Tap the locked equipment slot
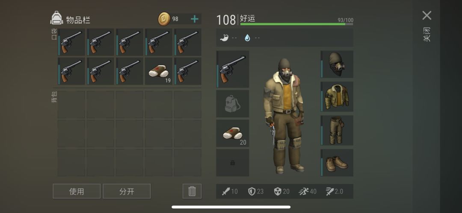 click(232, 163)
